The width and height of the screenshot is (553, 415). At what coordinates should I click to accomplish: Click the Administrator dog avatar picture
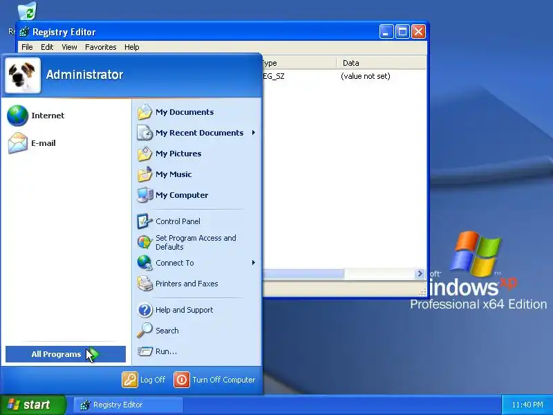[23, 75]
